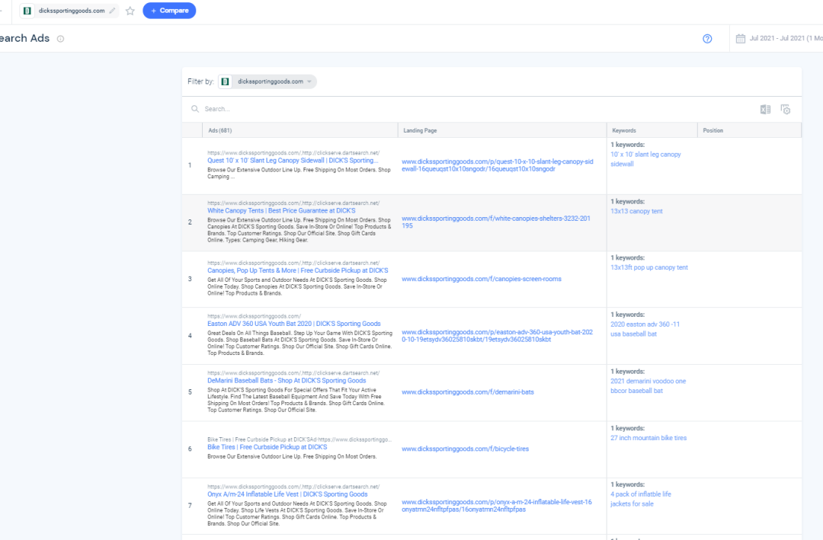Viewport: 823px width, 540px height.
Task: Click the Keywords column header
Action: pos(623,130)
